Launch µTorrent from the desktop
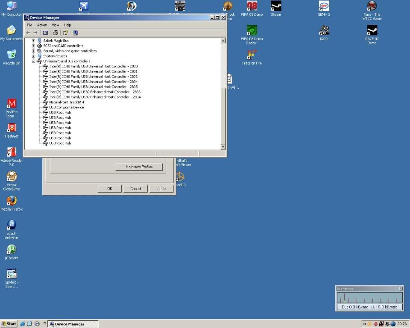 point(12,249)
